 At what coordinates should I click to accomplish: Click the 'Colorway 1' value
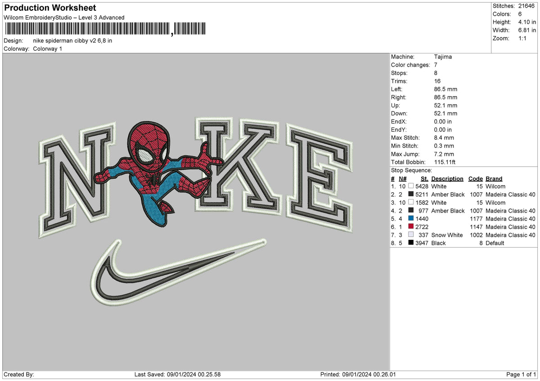(48, 49)
